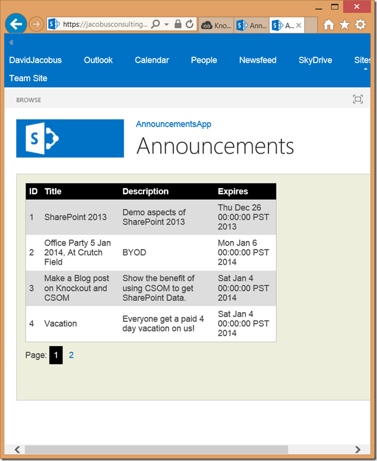Close the active 'A...' tab

pos(299,25)
